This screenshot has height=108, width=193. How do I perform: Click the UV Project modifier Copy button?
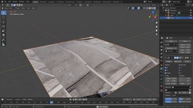(x=185, y=41)
